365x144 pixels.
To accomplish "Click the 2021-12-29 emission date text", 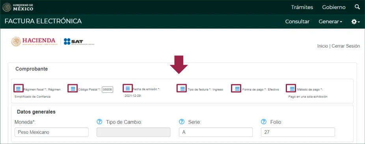I will [x=133, y=96].
